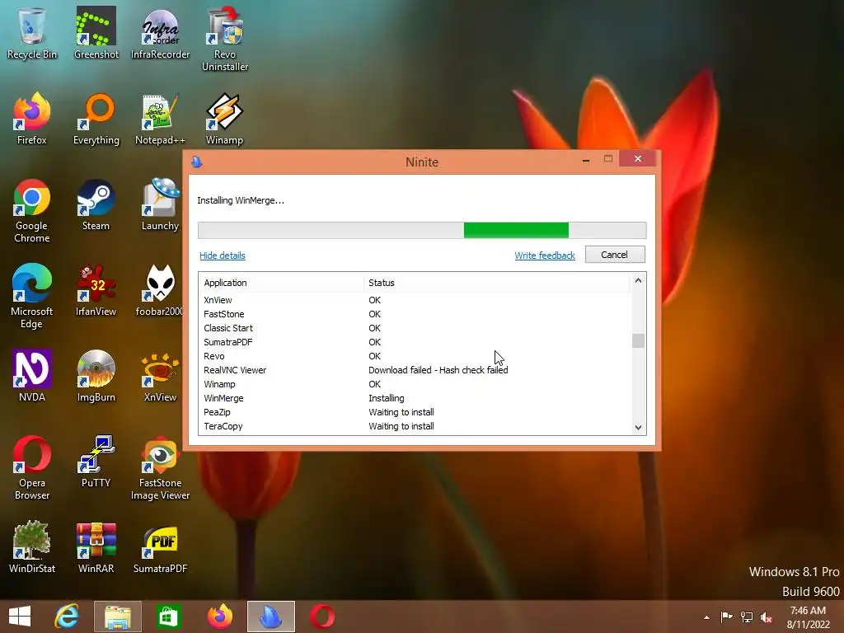Select the Google Chrome desktop shortcut
Screen dimensions: 844x633
(x=32, y=210)
